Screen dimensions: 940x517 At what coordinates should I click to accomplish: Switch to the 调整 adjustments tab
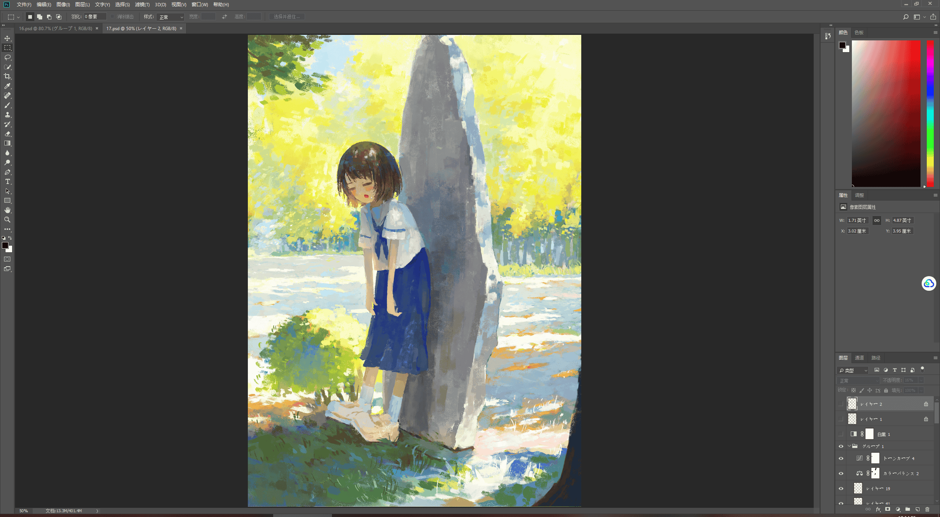pos(859,195)
